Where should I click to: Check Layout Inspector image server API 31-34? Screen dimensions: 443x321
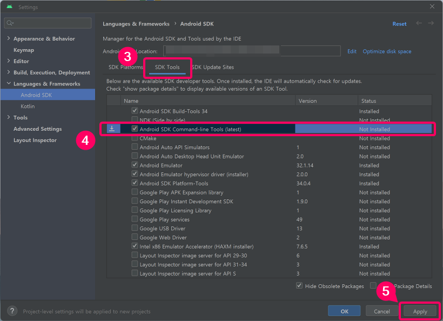[135, 264]
